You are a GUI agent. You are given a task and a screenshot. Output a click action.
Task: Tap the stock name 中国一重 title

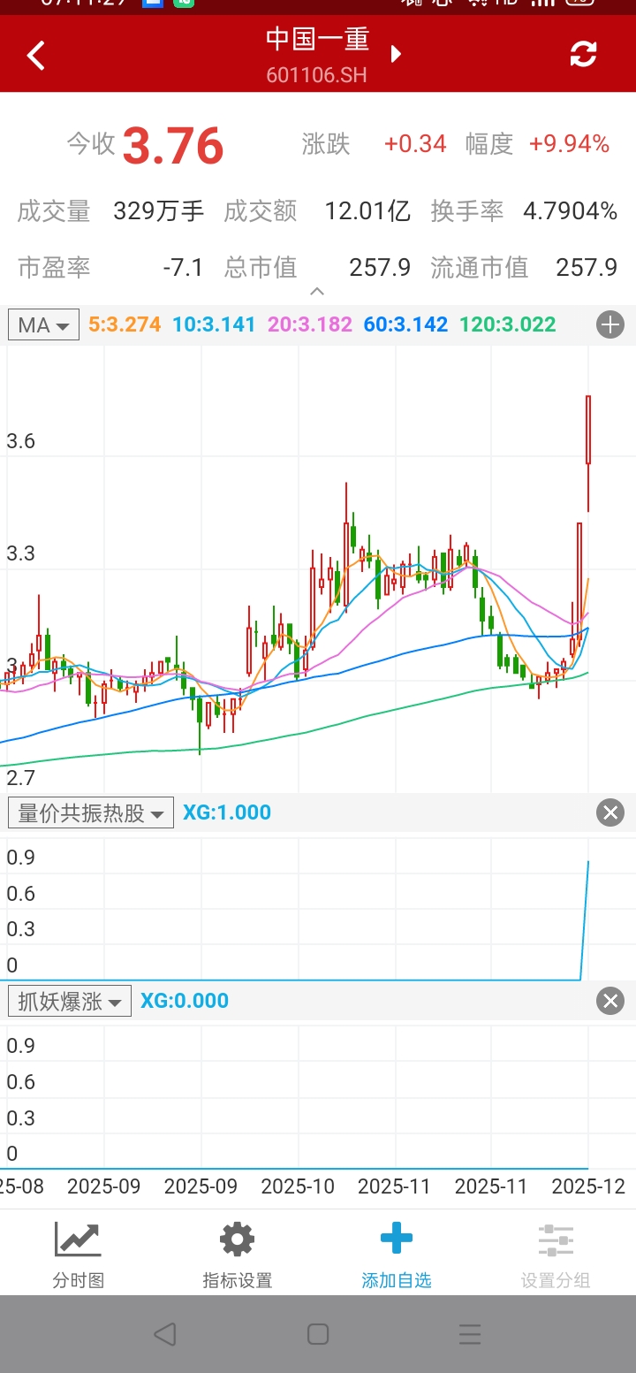point(317,40)
